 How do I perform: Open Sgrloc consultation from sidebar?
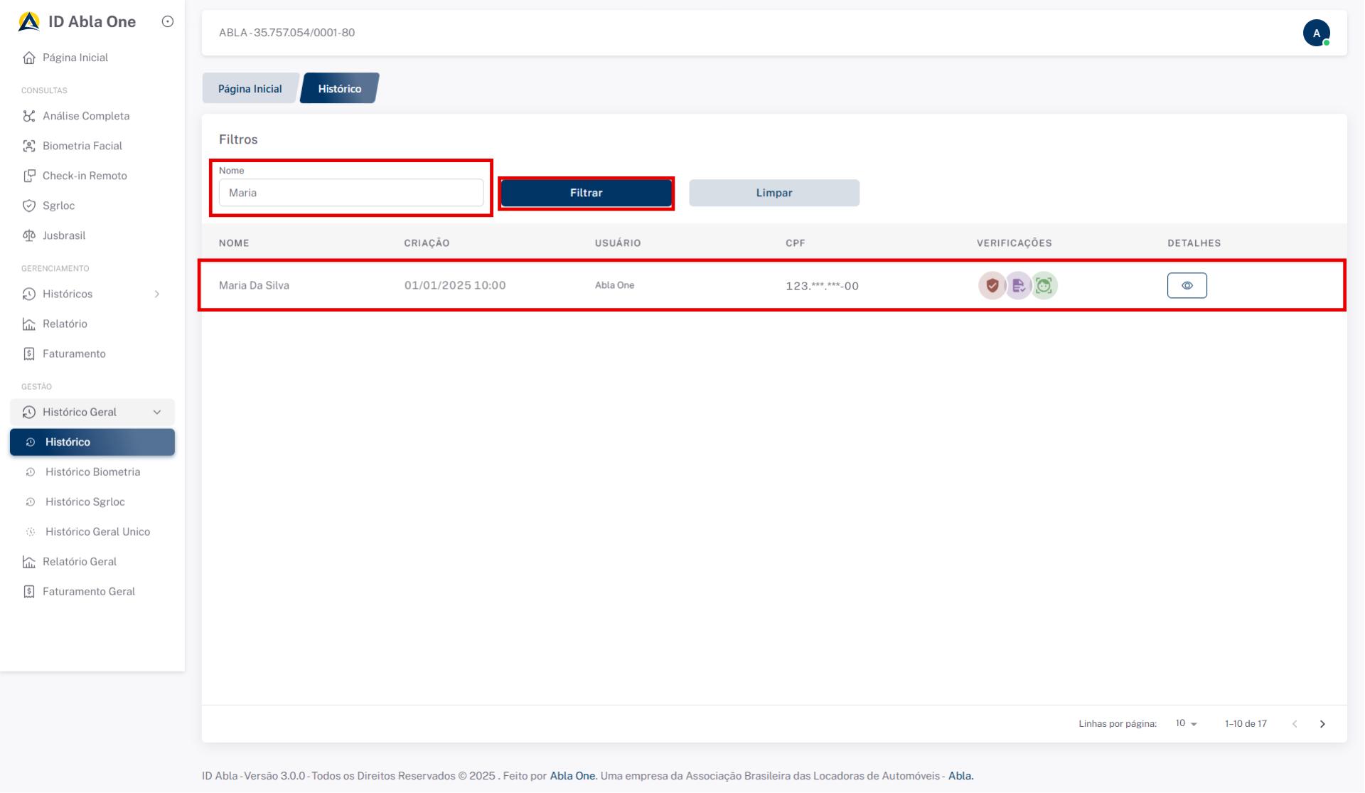[x=58, y=206]
